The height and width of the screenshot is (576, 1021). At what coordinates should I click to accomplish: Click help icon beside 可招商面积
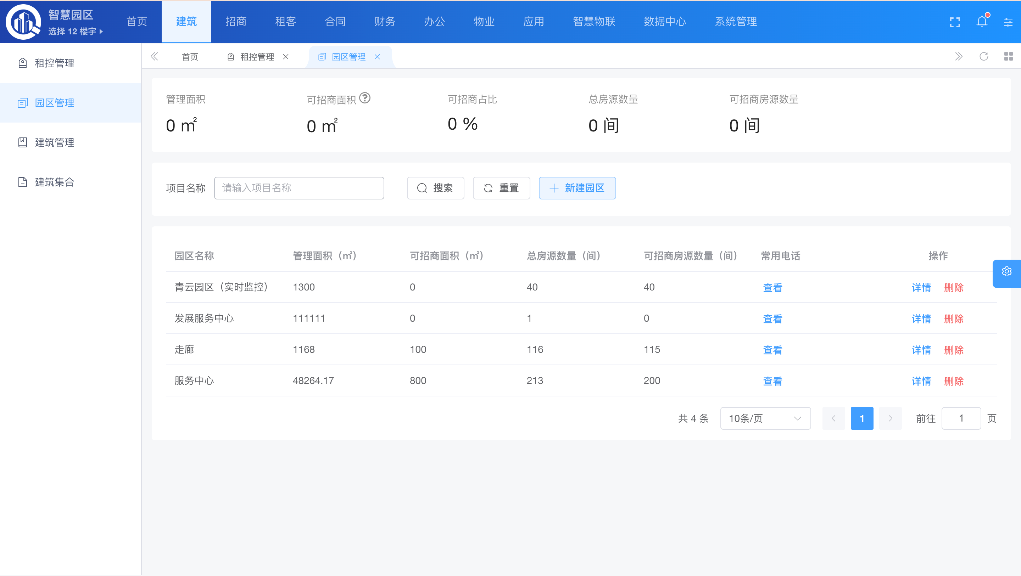(365, 98)
